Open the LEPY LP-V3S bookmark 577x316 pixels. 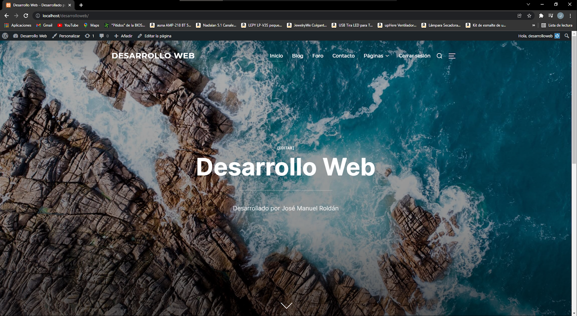262,25
